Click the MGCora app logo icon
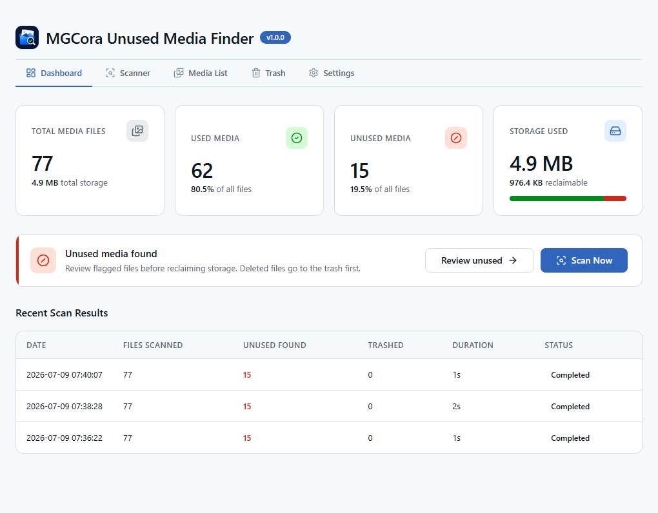The image size is (658, 513). pos(27,38)
